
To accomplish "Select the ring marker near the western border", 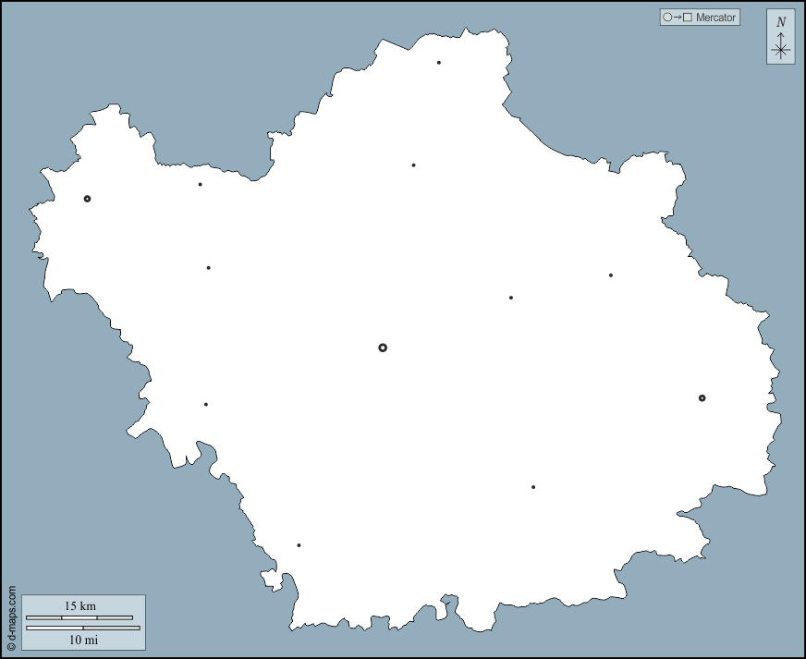I will pos(87,199).
